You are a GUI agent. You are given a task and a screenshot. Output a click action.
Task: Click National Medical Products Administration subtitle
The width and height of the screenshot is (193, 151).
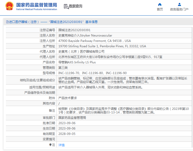(37, 9)
